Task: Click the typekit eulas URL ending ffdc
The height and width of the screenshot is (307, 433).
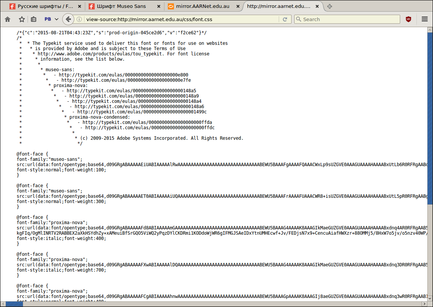Action: pos(150,127)
